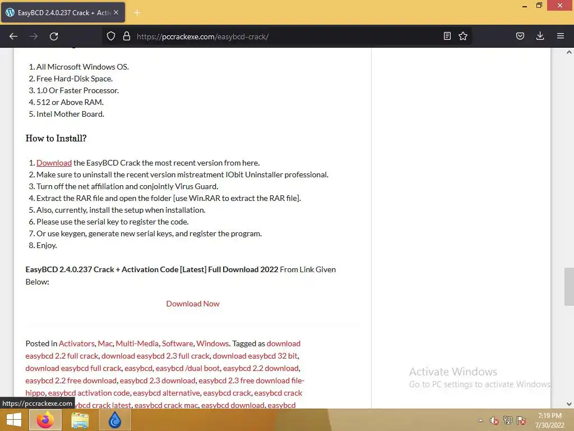
Task: Click step 'Or use keygen, generate'
Action: point(149,233)
